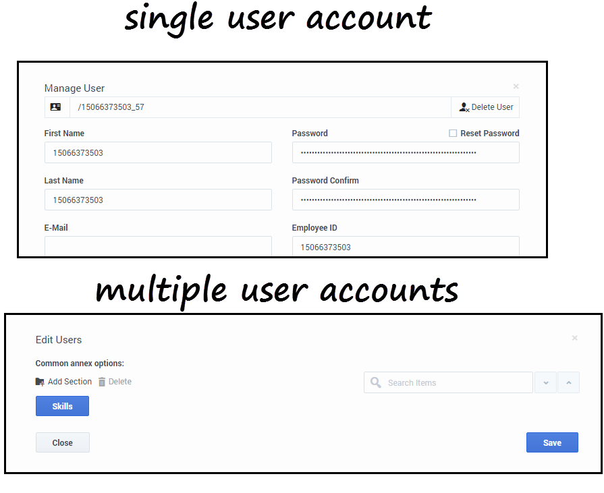604x493 pixels.
Task: Click the First Name input field
Action: point(158,152)
